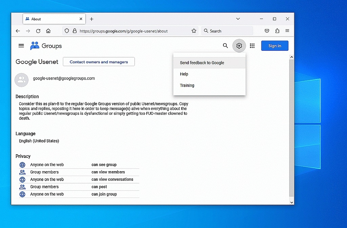This screenshot has width=347, height=228.
Task: Click the globe icon beside can see group
Action: point(22,165)
